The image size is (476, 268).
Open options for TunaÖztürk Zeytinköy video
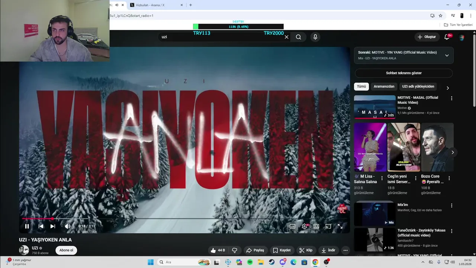point(452,231)
